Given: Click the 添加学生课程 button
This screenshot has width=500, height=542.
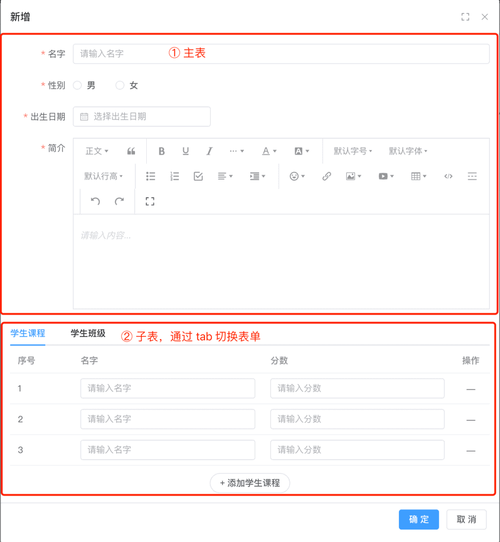Looking at the screenshot, I should (x=250, y=483).
